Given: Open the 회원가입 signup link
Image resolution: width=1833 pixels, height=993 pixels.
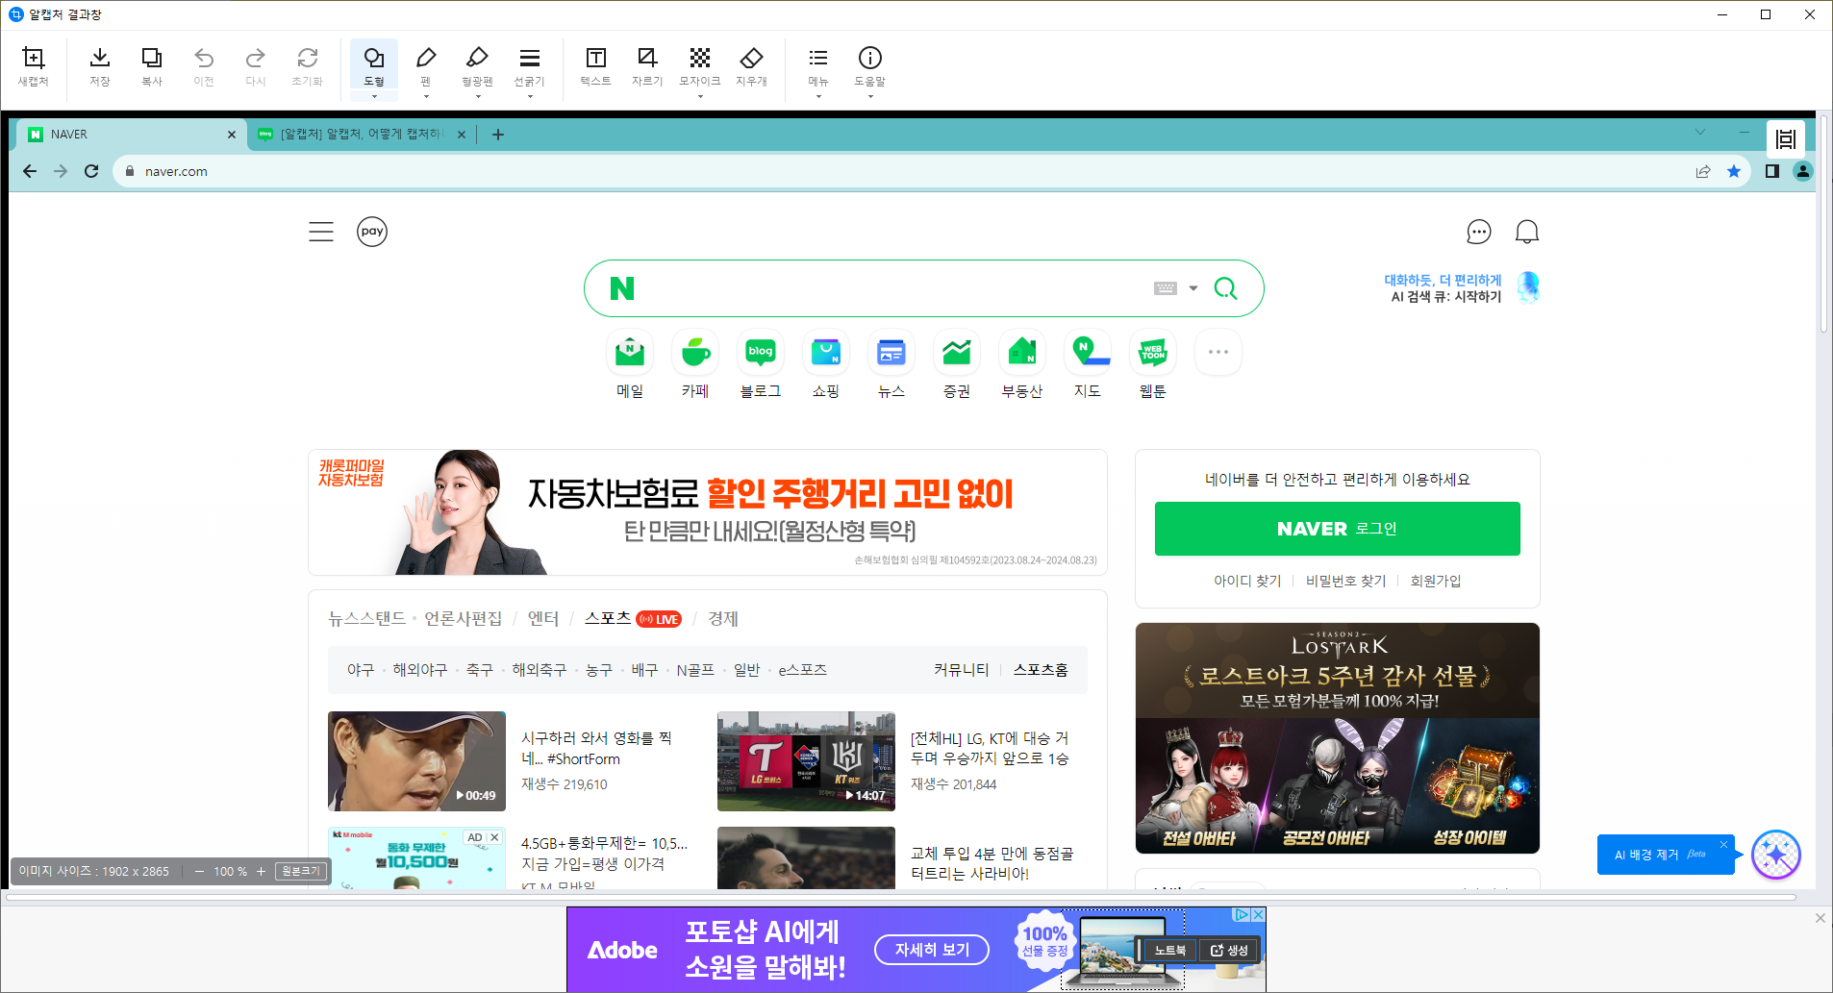Looking at the screenshot, I should tap(1437, 581).
